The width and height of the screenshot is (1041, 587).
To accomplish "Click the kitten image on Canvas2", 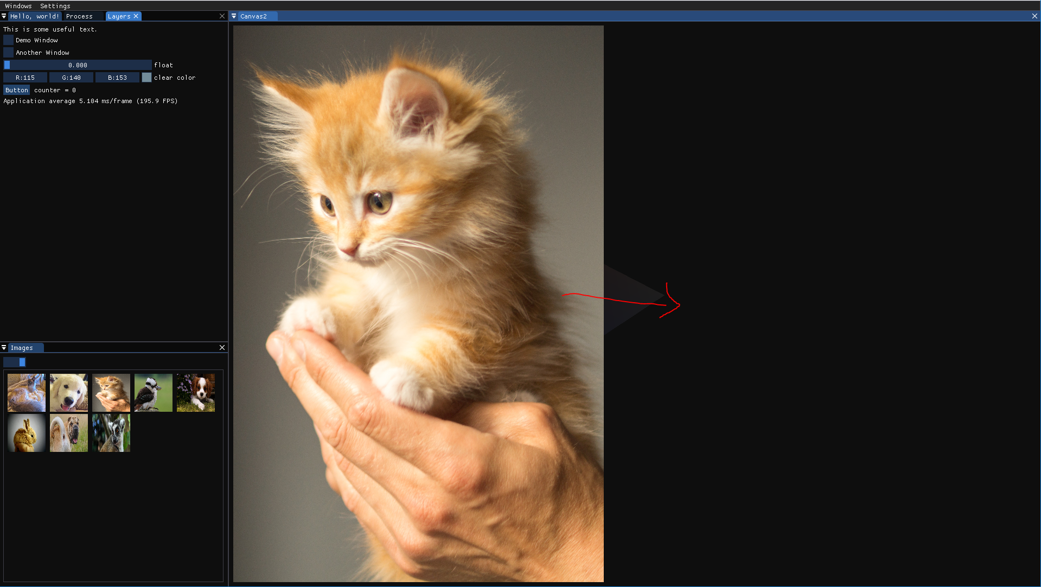I will pyautogui.click(x=418, y=304).
